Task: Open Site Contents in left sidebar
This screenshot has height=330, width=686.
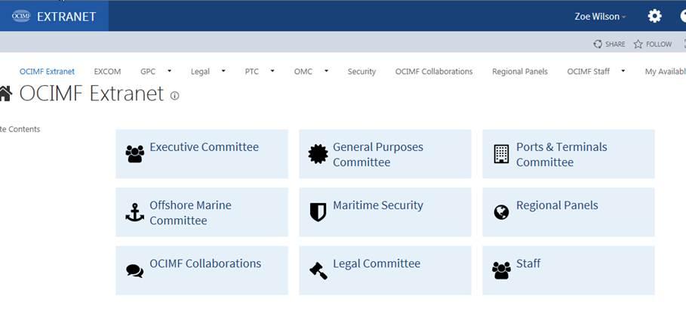Action: point(20,129)
